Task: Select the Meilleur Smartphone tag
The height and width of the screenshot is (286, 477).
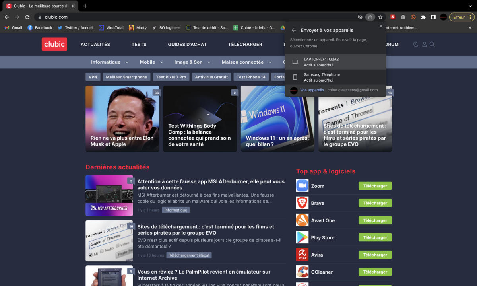Action: pos(126,77)
